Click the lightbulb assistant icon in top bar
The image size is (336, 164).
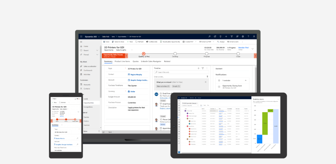tap(220, 36)
